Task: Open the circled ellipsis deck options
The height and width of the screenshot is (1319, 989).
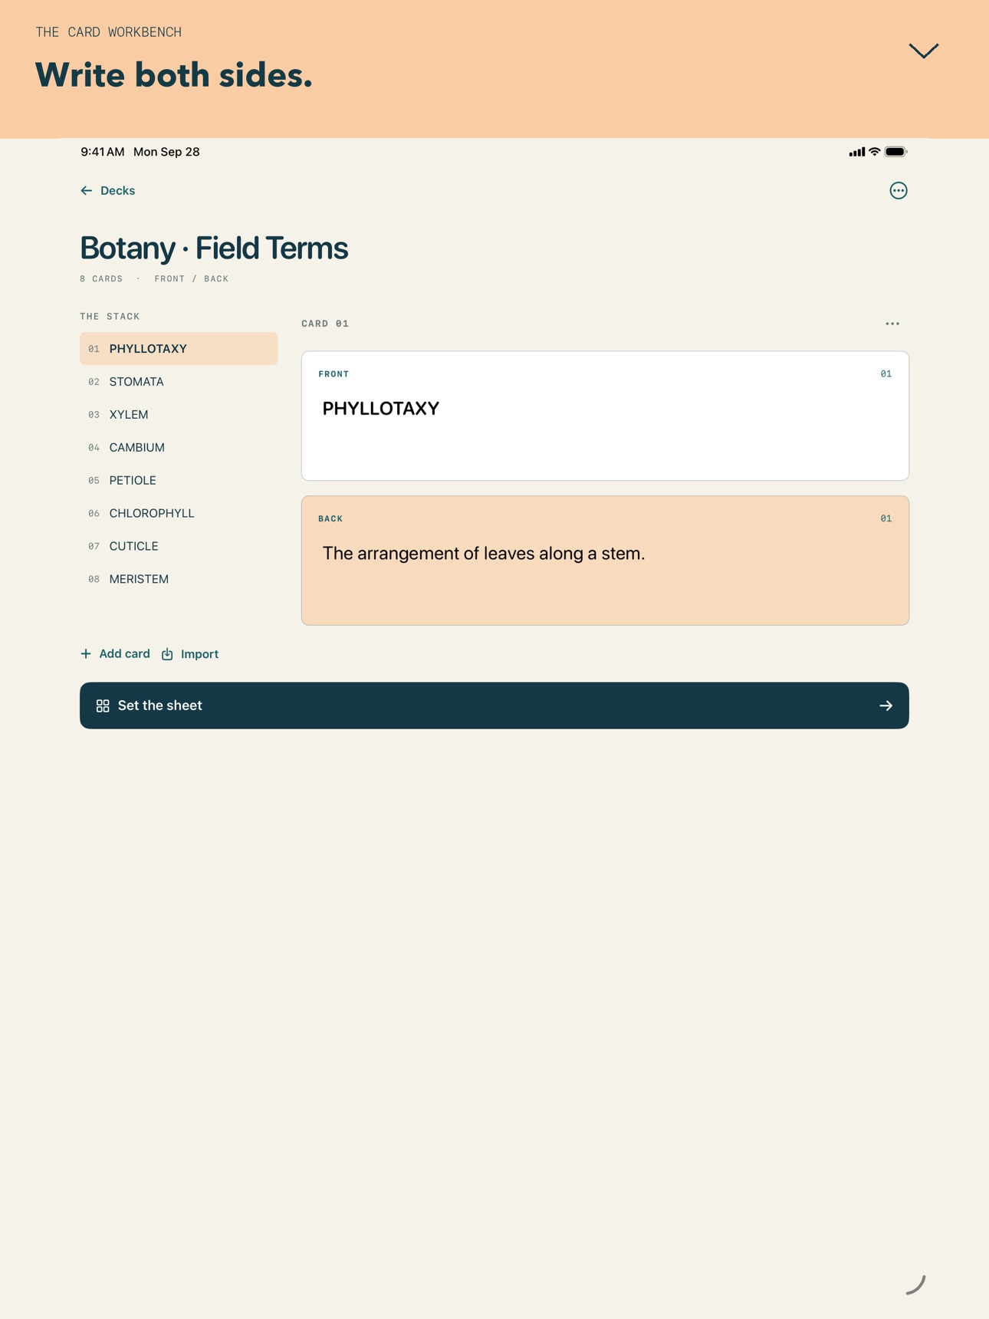Action: click(899, 191)
